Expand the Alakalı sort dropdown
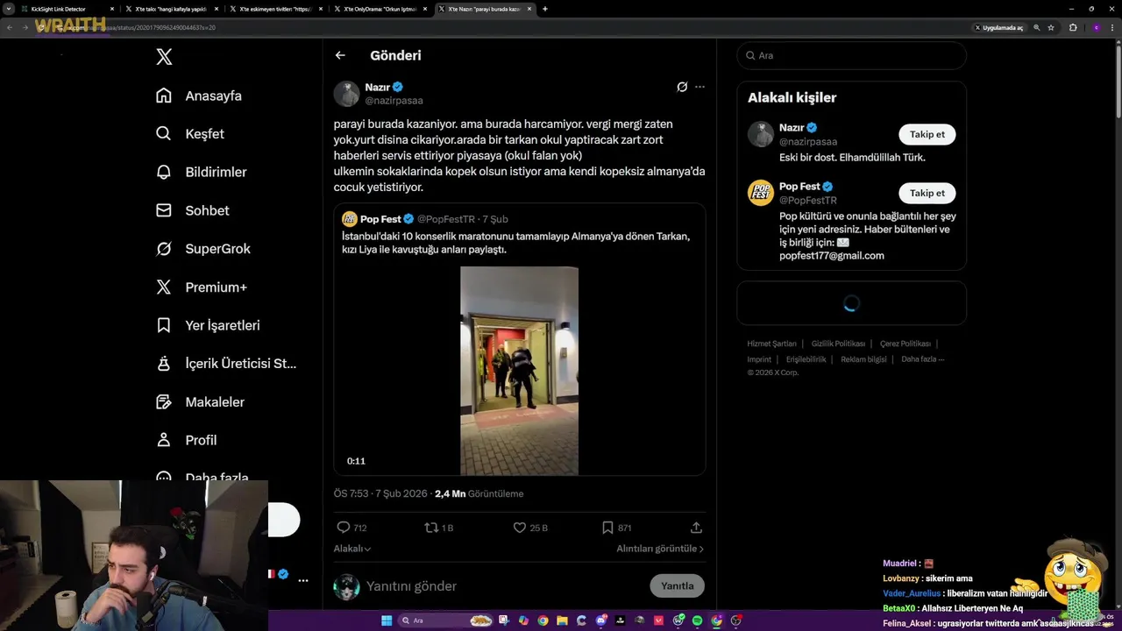This screenshot has height=631, width=1122. pos(352,549)
